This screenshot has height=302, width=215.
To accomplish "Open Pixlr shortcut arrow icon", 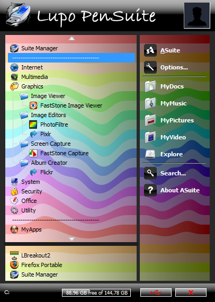I will (33, 134).
